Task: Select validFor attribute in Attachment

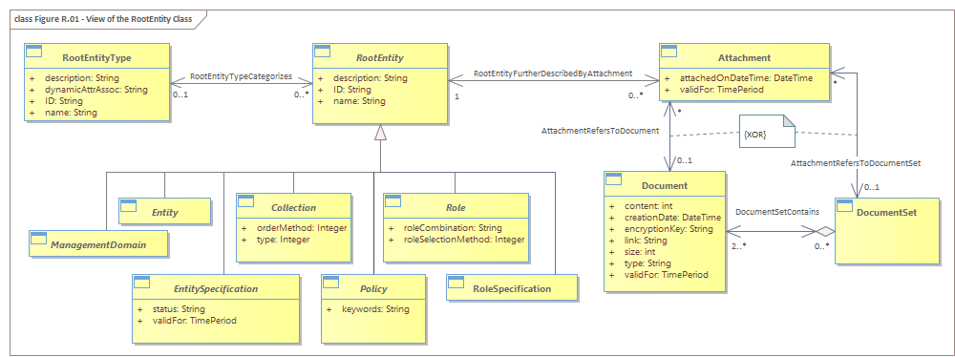Action: pyautogui.click(x=713, y=90)
